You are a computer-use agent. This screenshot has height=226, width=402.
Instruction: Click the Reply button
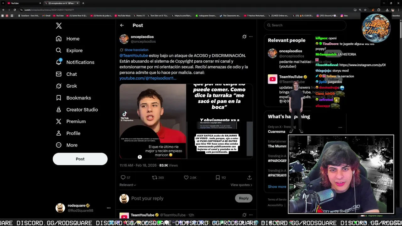(x=244, y=198)
